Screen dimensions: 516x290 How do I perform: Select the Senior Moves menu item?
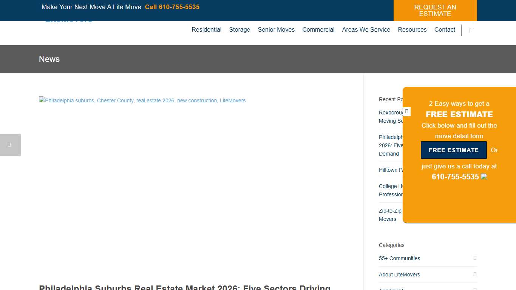tap(276, 29)
